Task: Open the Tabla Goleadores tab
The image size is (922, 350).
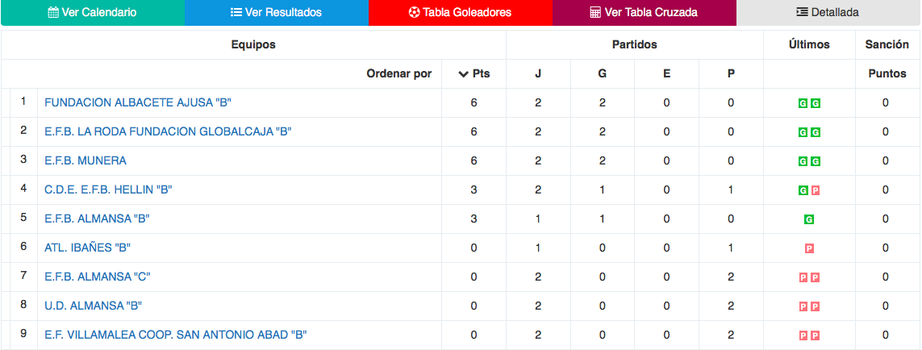Action: point(461,13)
